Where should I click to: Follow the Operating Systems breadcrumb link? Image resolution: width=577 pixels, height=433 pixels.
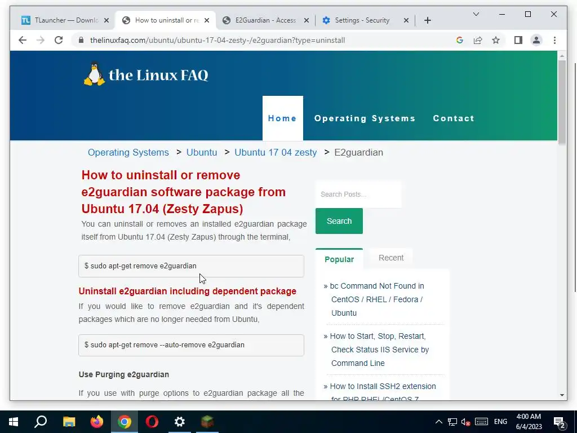point(128,152)
